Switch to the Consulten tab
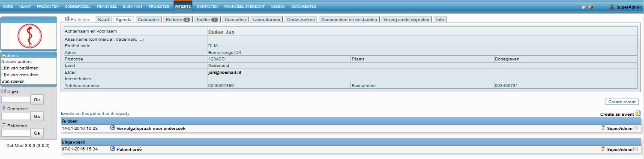644x159 pixels. coord(235,19)
